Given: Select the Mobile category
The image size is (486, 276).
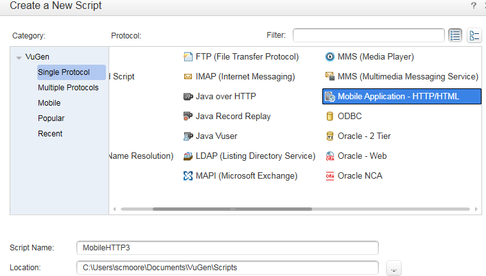Looking at the screenshot, I should (x=49, y=103).
